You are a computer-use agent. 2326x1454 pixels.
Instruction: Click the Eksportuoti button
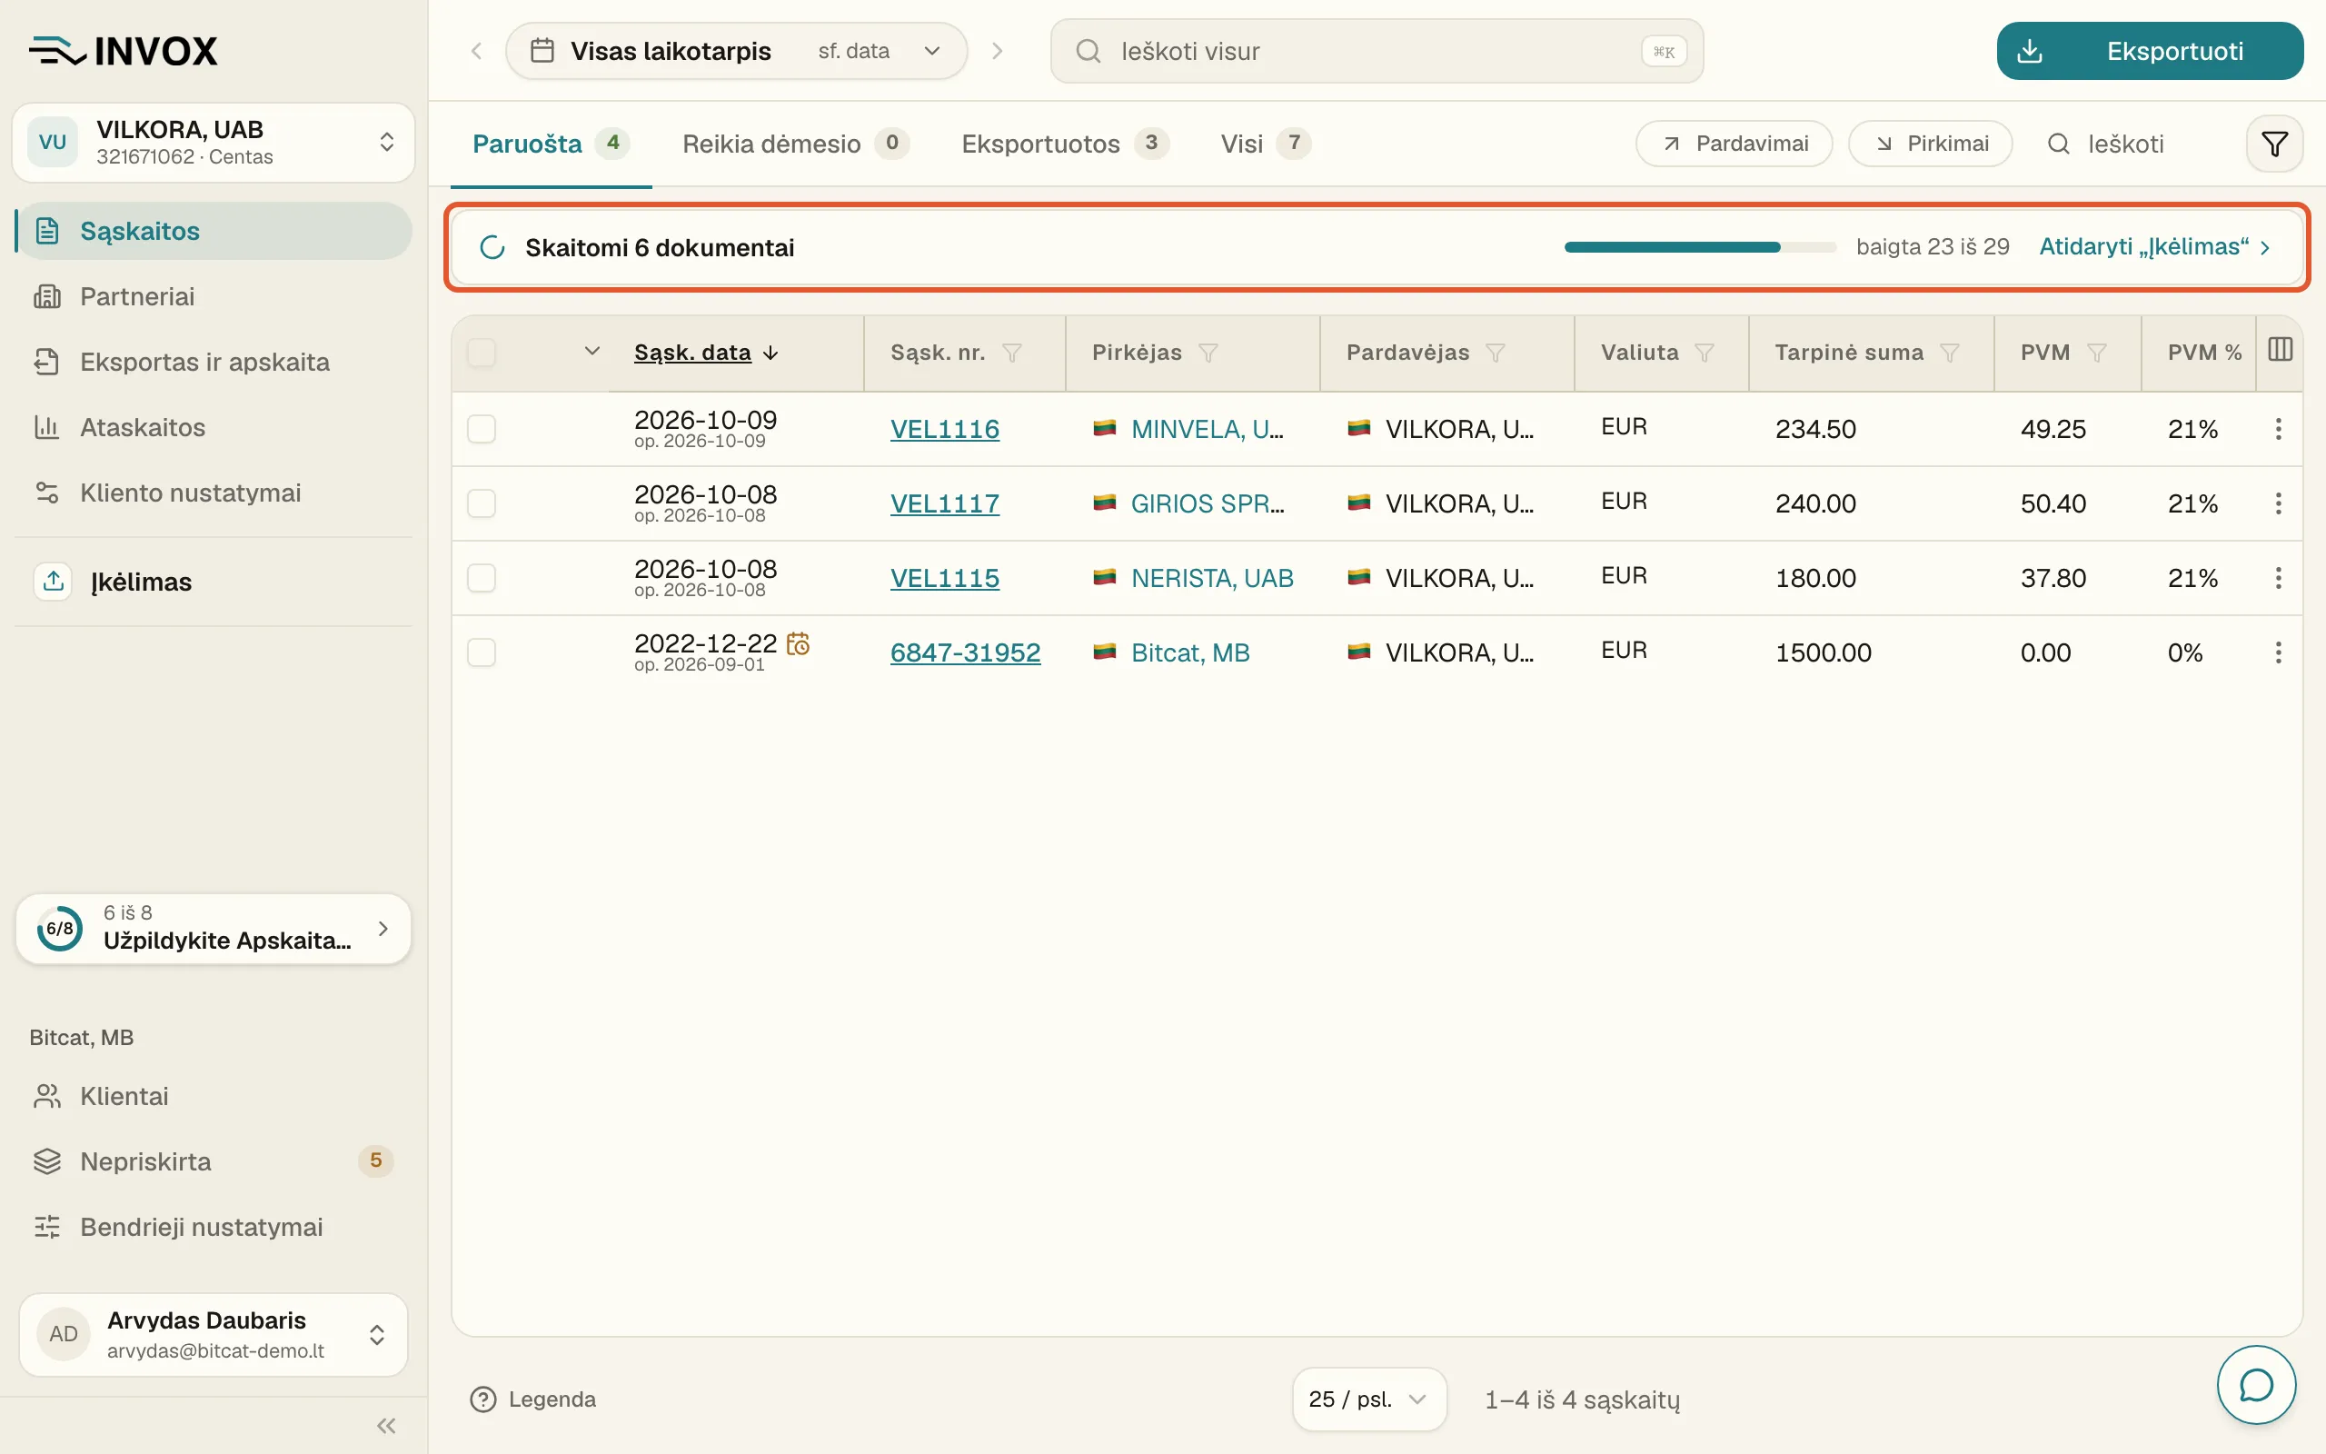[x=2149, y=51]
